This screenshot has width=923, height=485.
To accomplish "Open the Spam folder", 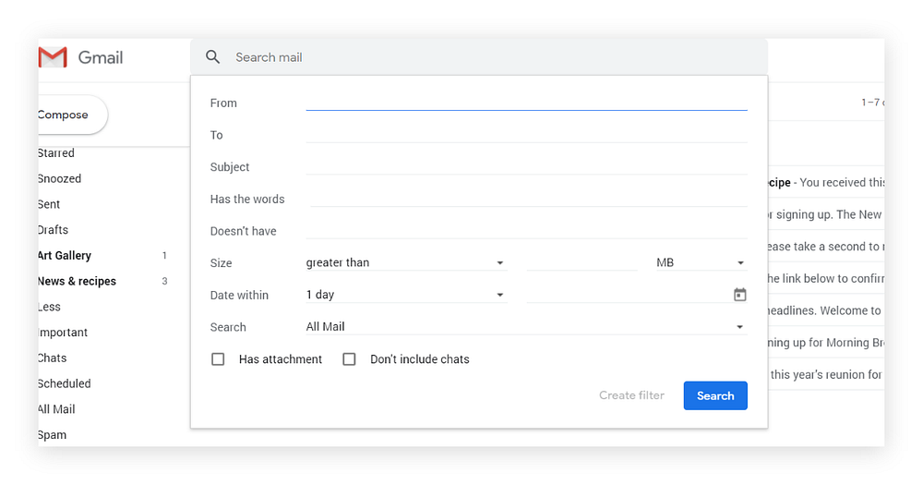I will point(53,435).
